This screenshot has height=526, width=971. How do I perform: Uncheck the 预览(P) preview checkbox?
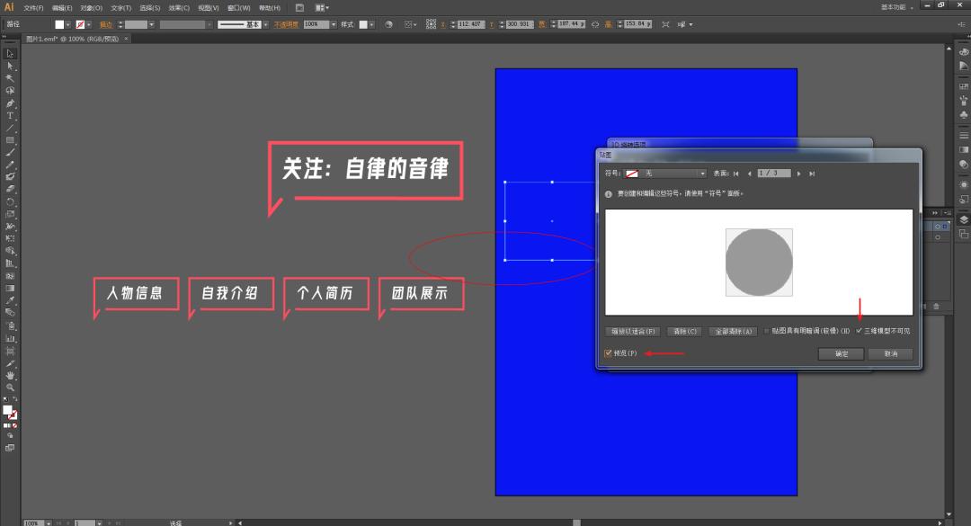[608, 352]
